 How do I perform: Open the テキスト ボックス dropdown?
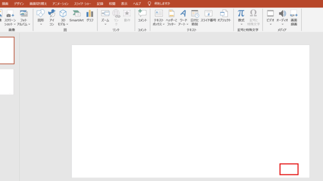coord(158,18)
